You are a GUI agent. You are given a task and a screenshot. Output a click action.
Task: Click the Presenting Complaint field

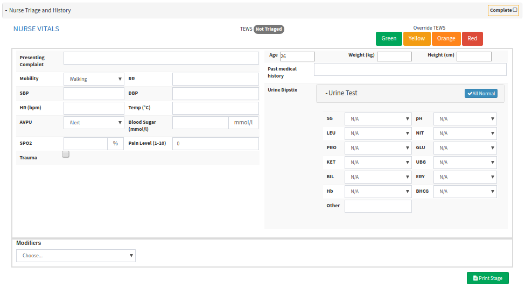point(161,58)
